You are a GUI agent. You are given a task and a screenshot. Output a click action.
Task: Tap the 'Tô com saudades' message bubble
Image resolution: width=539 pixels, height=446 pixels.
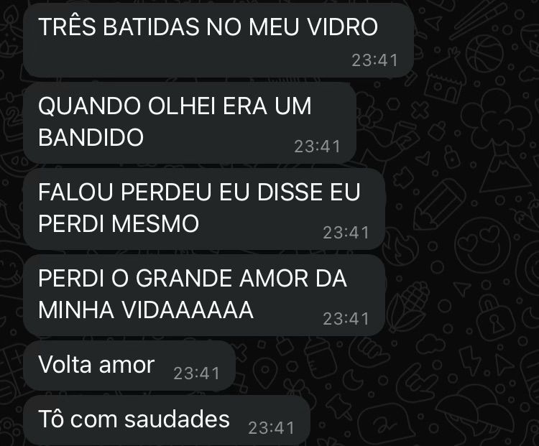167,420
